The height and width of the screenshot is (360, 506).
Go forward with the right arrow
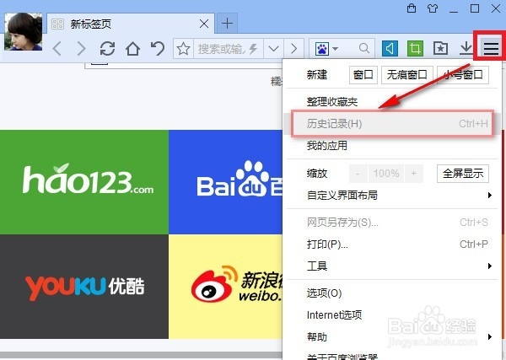[x=81, y=49]
